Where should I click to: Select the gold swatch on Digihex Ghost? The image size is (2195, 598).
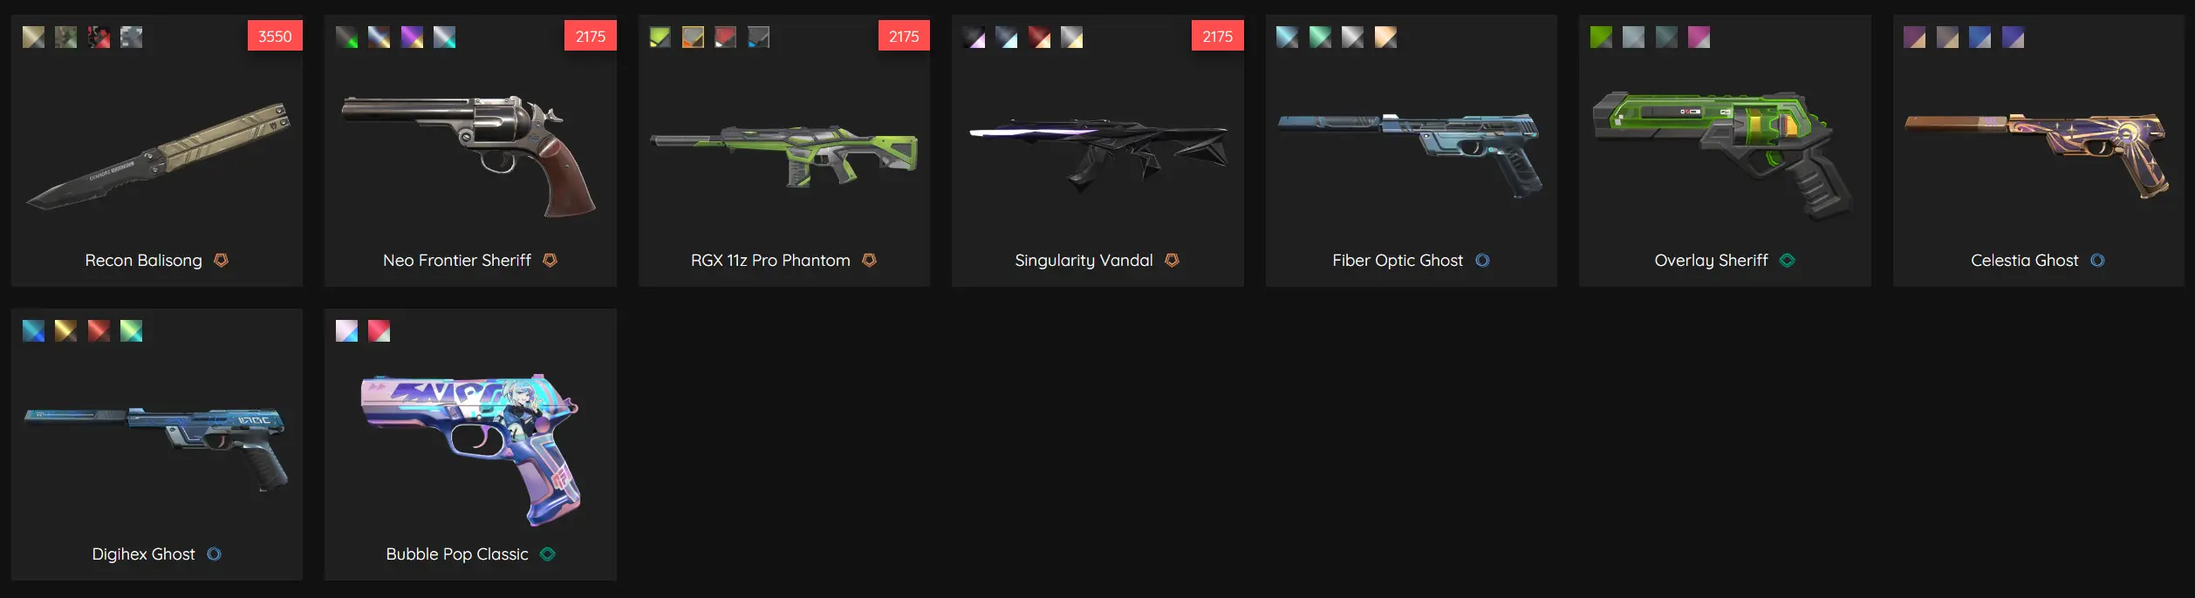point(65,330)
